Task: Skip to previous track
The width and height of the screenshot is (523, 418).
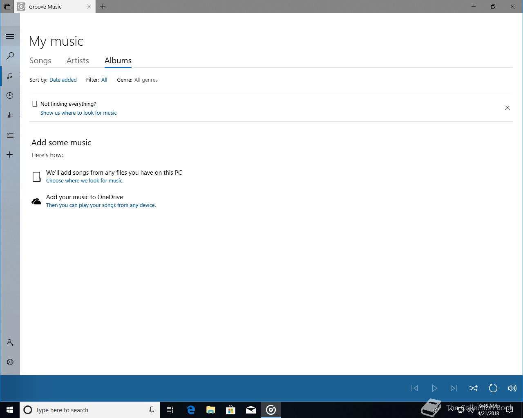Action: point(415,388)
